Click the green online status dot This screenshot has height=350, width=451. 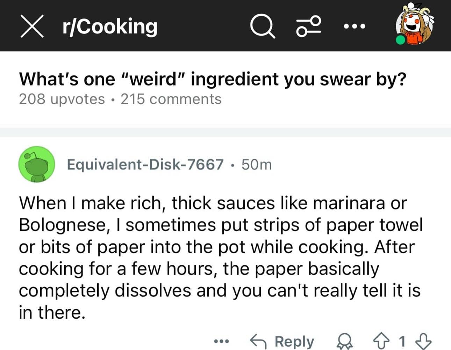point(401,40)
